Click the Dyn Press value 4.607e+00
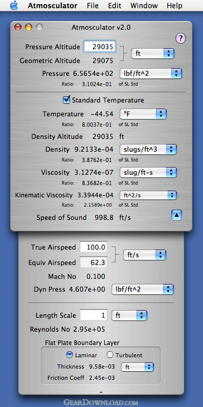 (x=87, y=289)
